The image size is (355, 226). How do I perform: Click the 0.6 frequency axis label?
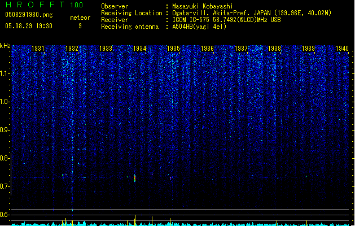click(x=5, y=215)
